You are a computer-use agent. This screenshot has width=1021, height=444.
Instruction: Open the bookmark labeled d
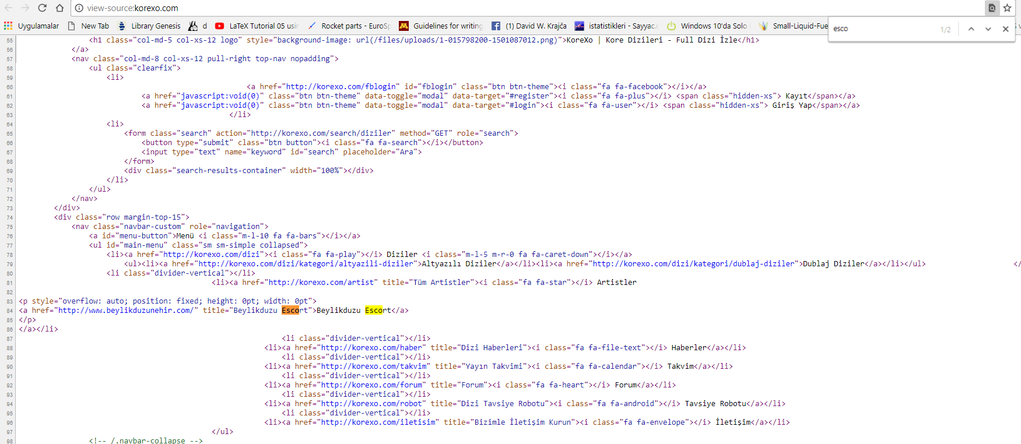point(198,26)
